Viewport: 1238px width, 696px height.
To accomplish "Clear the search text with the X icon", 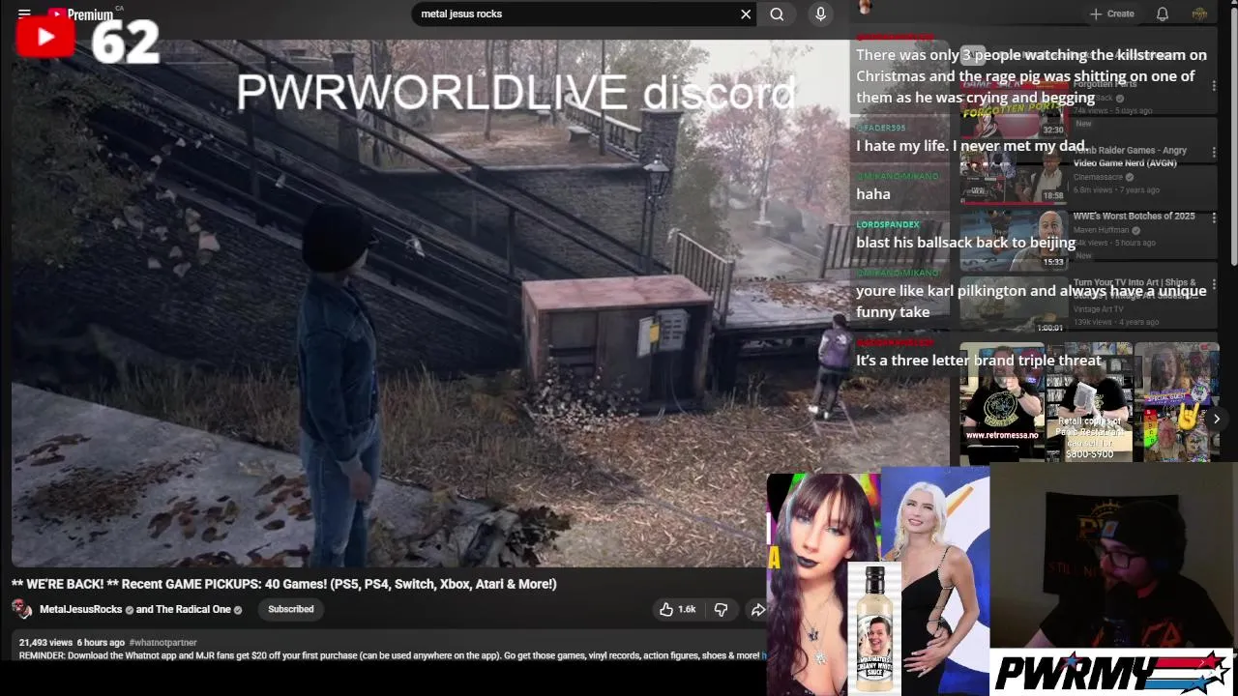I will coord(746,14).
